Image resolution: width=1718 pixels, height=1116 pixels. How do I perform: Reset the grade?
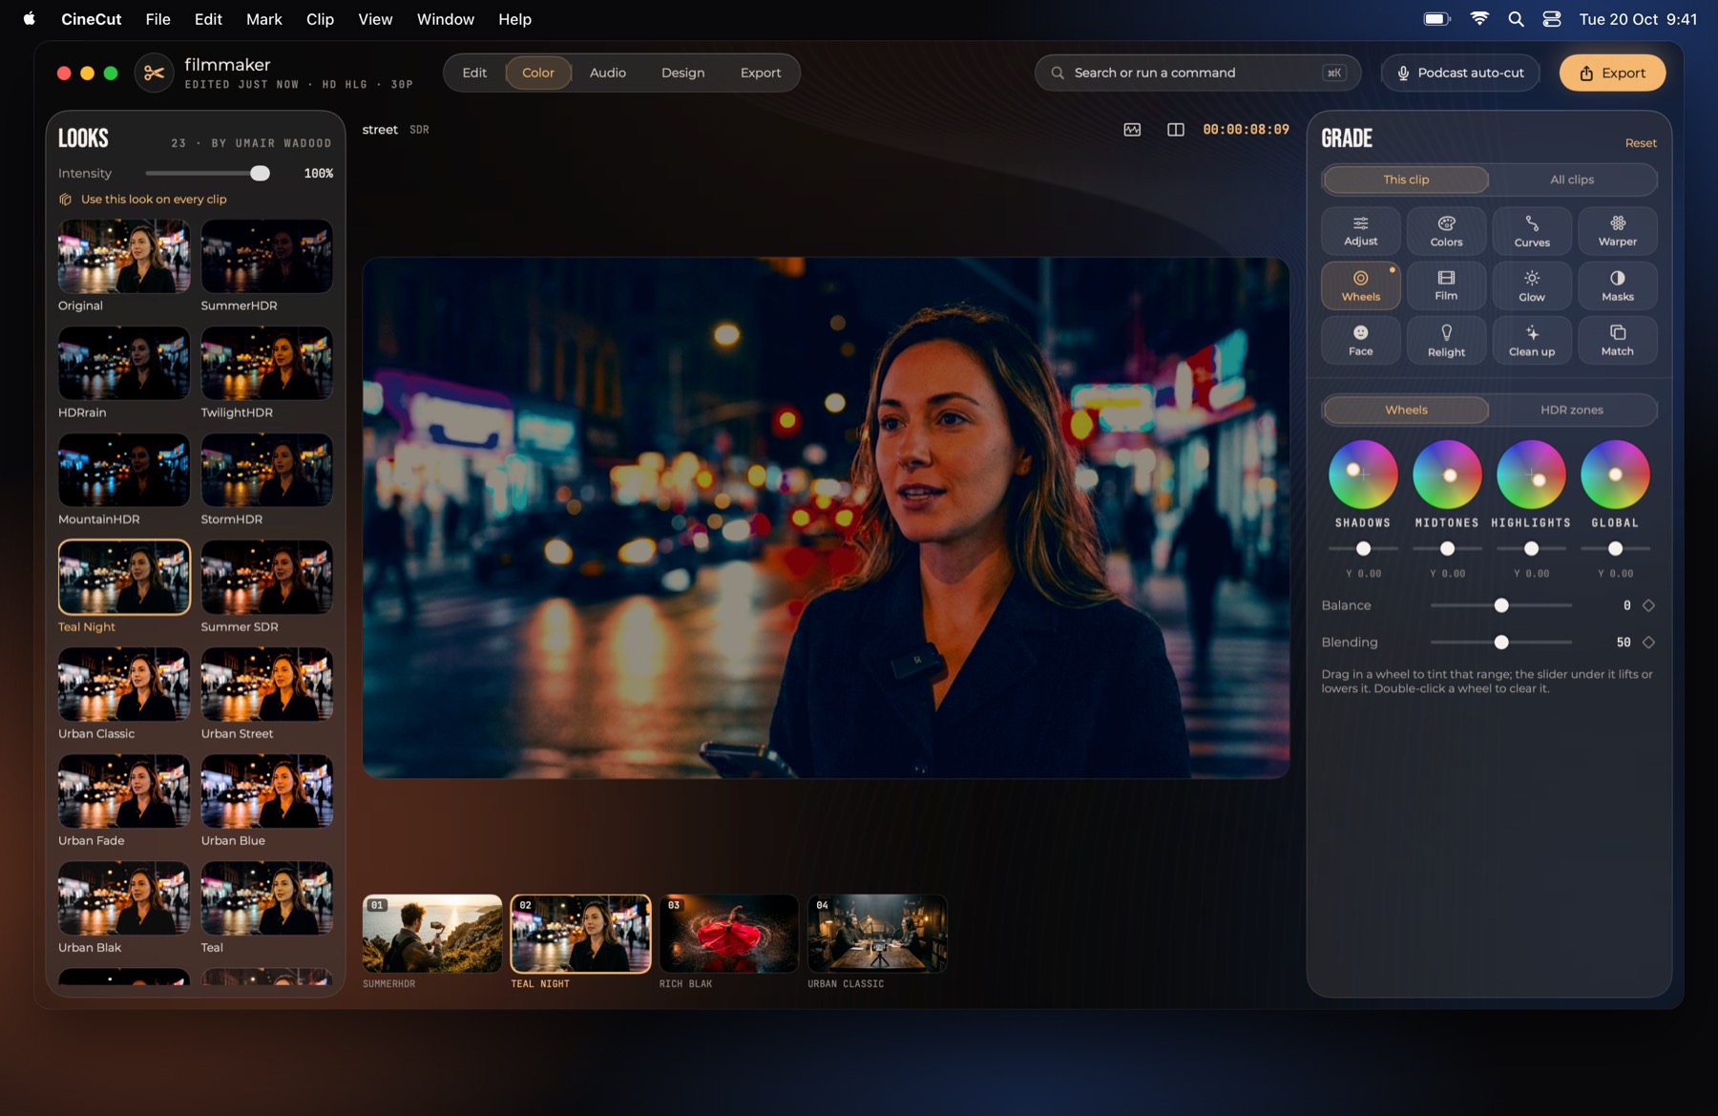1641,143
